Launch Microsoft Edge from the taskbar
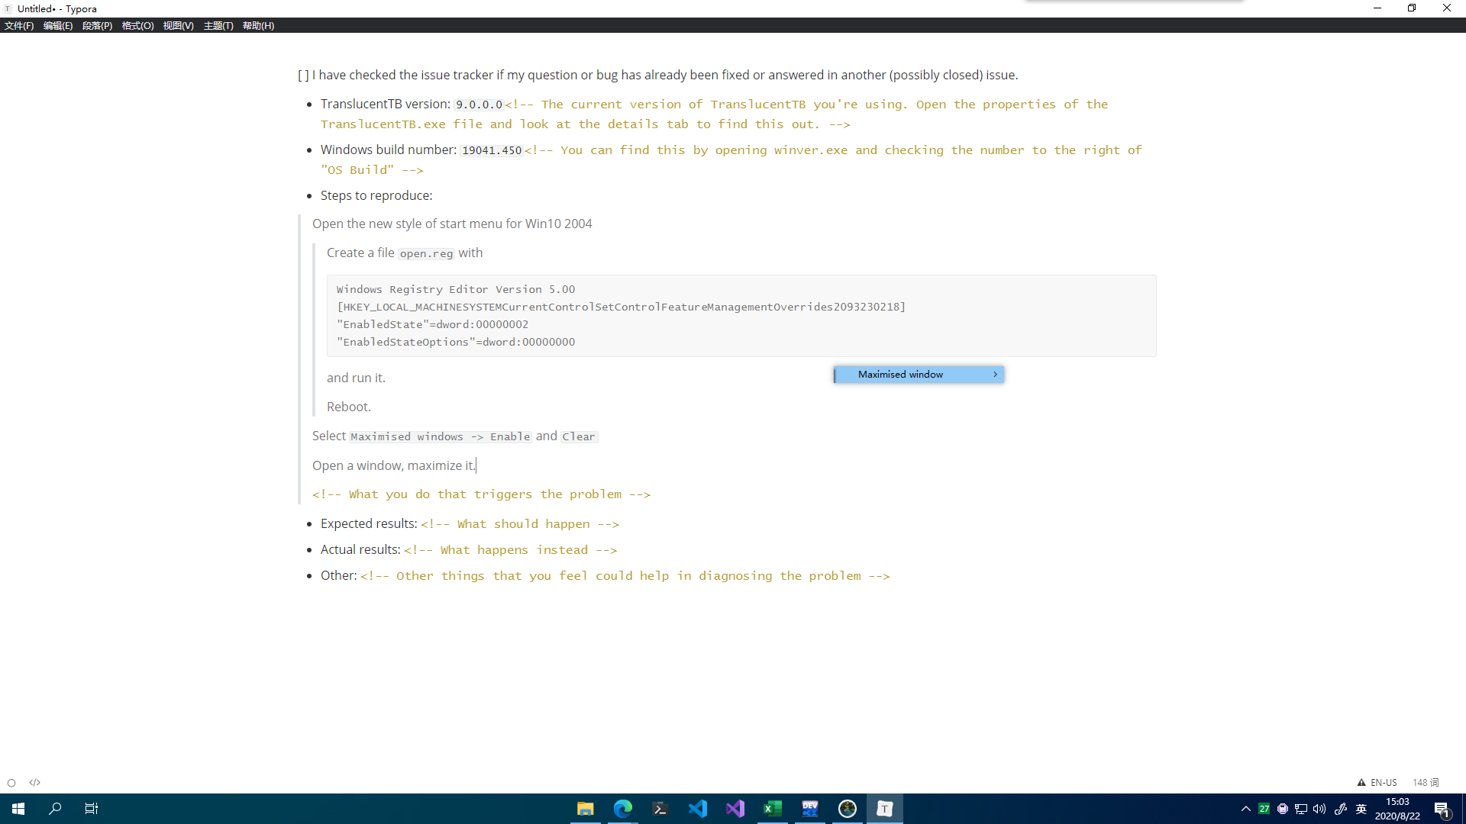The height and width of the screenshot is (824, 1466). pyautogui.click(x=623, y=809)
